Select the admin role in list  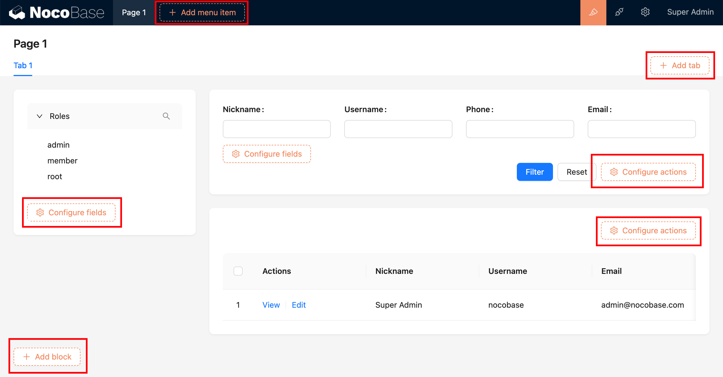pos(58,145)
